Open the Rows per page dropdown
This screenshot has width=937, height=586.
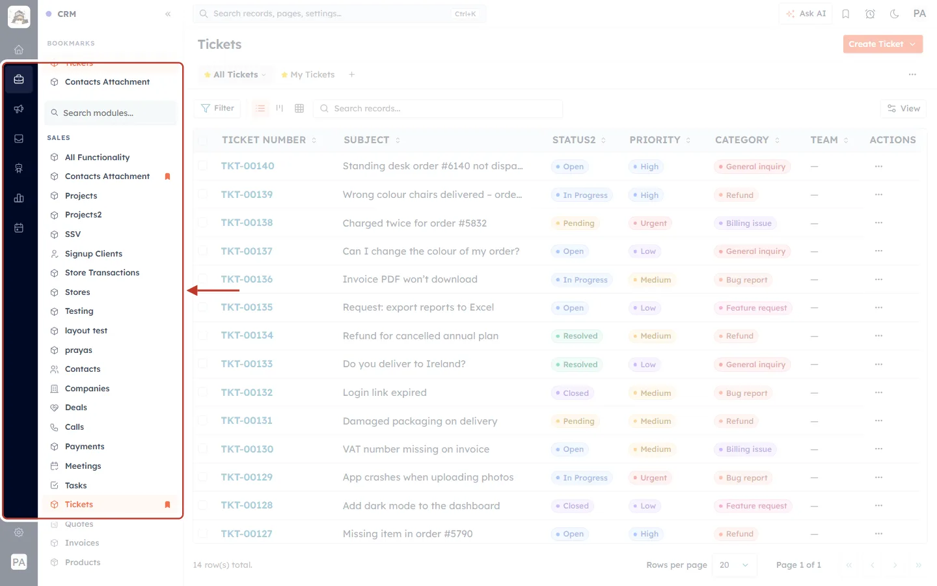coord(734,565)
